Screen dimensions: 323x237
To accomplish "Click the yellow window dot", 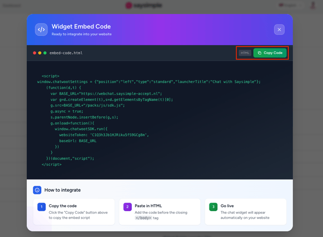I will pyautogui.click(x=40, y=53).
